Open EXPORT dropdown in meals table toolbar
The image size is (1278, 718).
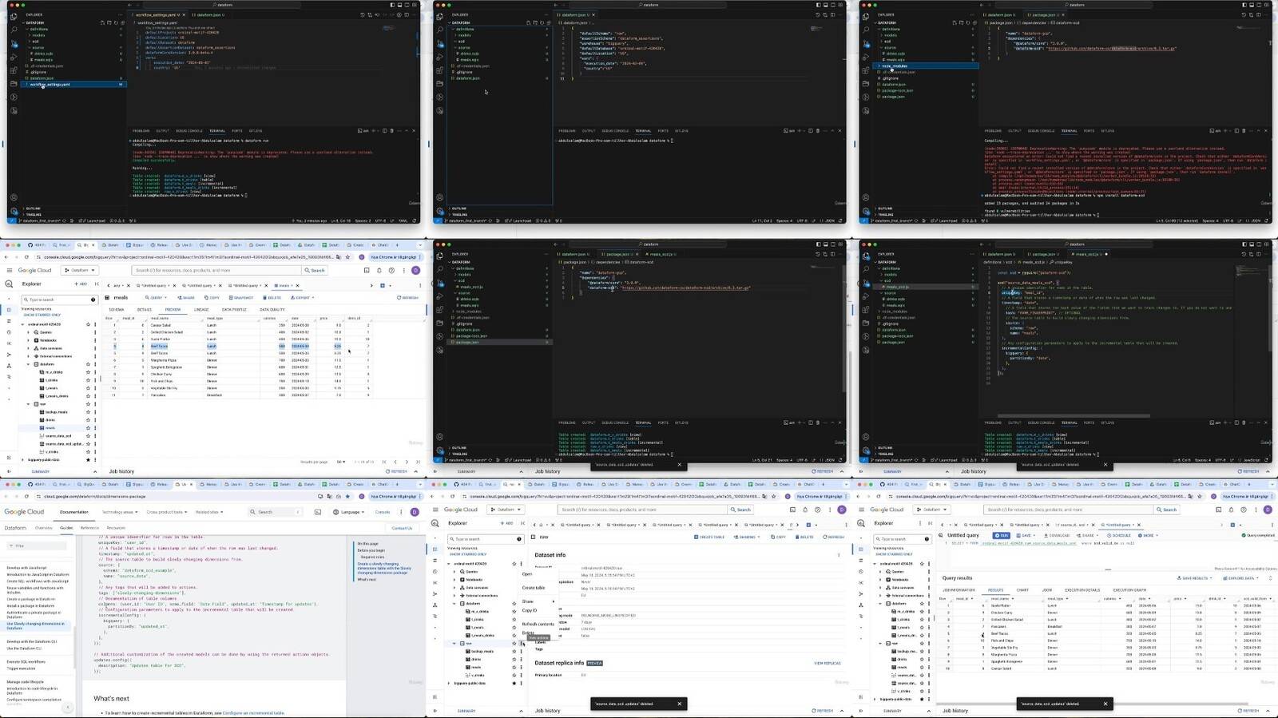(x=302, y=297)
